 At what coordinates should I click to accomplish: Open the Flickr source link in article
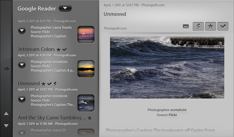(x=173, y=115)
